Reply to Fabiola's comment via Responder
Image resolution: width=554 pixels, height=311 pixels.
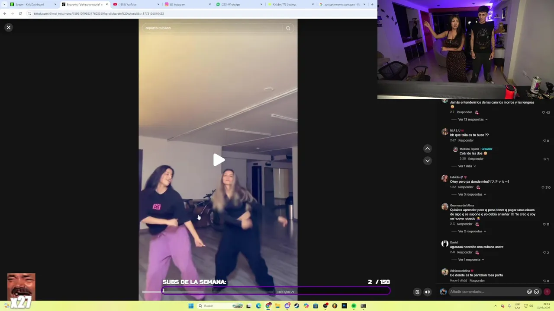[466, 187]
